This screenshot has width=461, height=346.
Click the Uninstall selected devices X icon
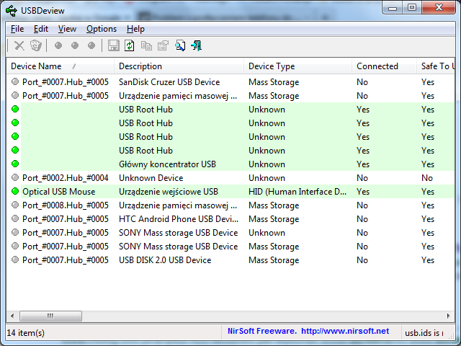click(x=19, y=45)
